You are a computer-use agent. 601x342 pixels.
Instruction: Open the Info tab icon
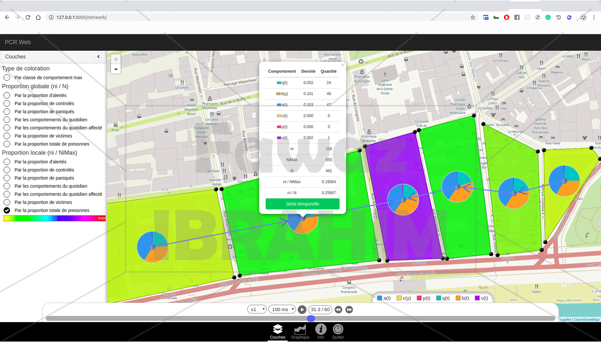pos(321,329)
